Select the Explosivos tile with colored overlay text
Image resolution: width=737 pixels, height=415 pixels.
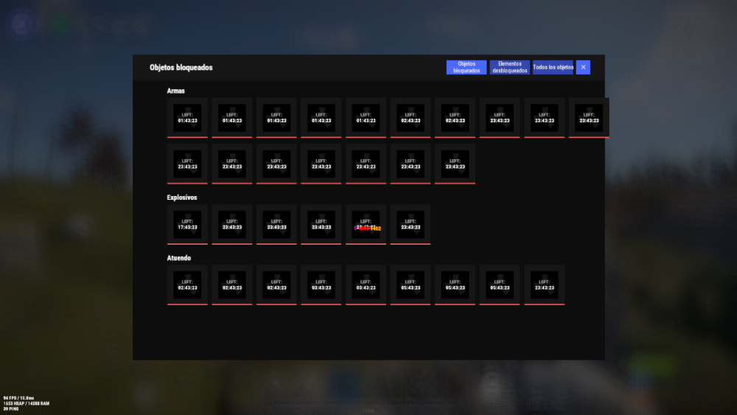coord(366,224)
